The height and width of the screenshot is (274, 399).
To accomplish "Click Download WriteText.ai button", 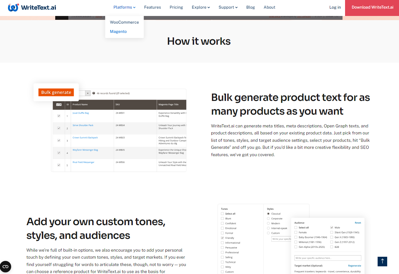I will pos(373,7).
